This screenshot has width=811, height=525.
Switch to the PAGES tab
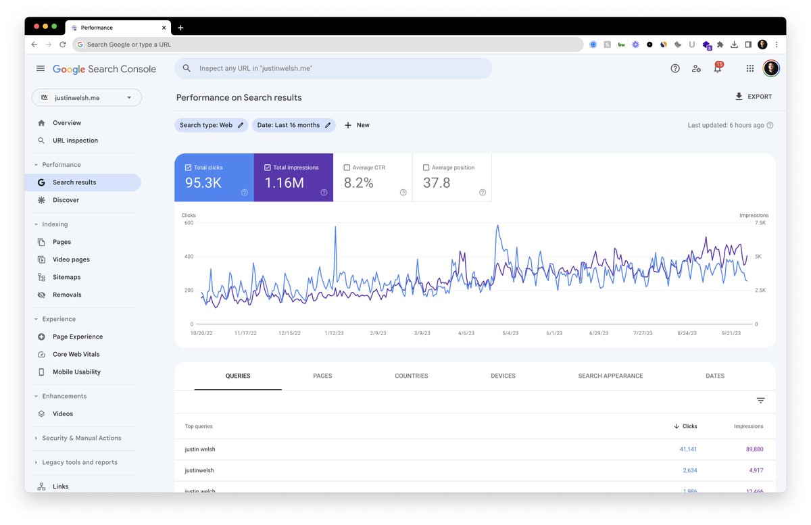(x=322, y=376)
